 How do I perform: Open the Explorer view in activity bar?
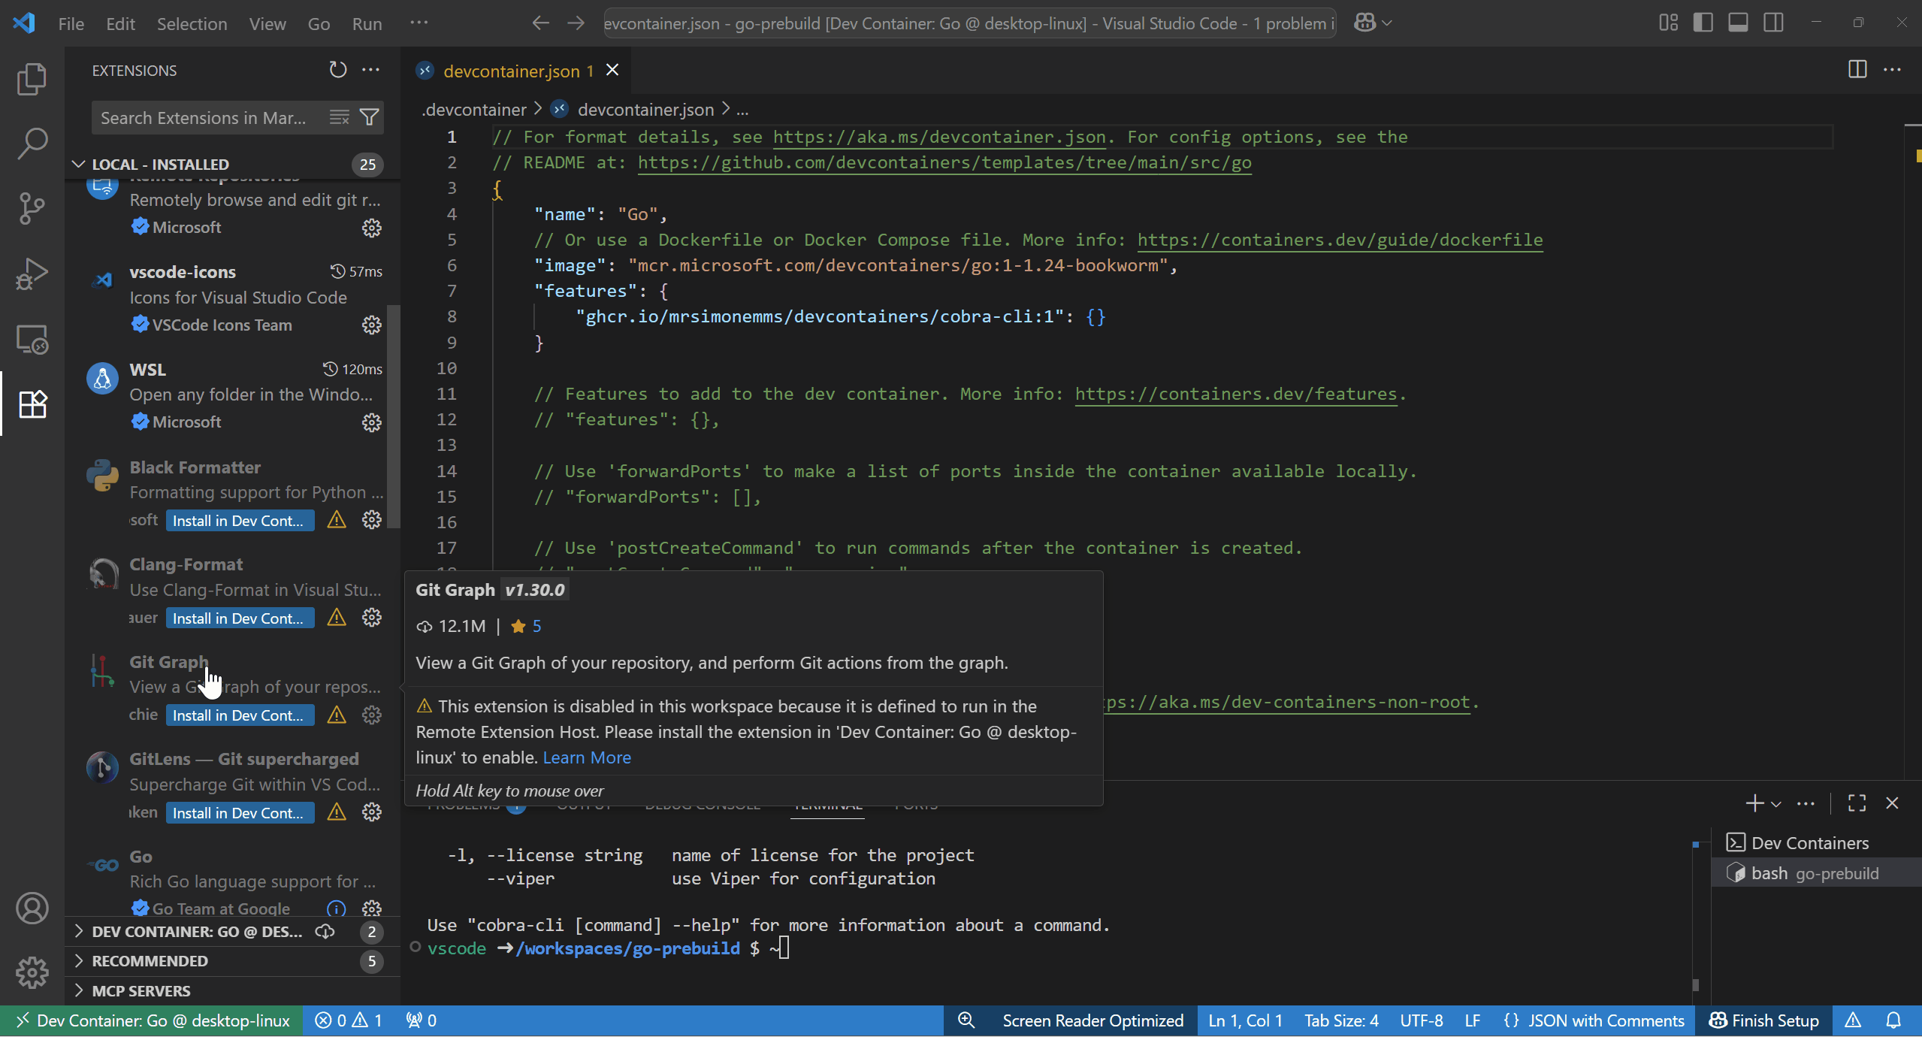pyautogui.click(x=32, y=79)
